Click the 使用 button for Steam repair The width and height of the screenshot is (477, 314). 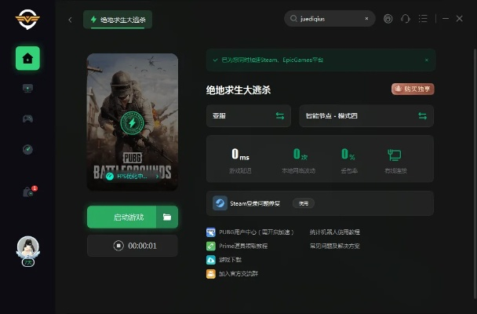(x=304, y=203)
